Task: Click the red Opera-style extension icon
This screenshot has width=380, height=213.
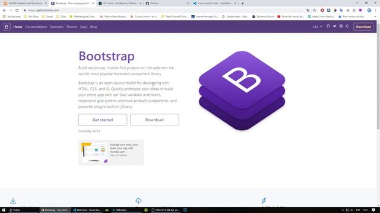Action: click(x=322, y=11)
